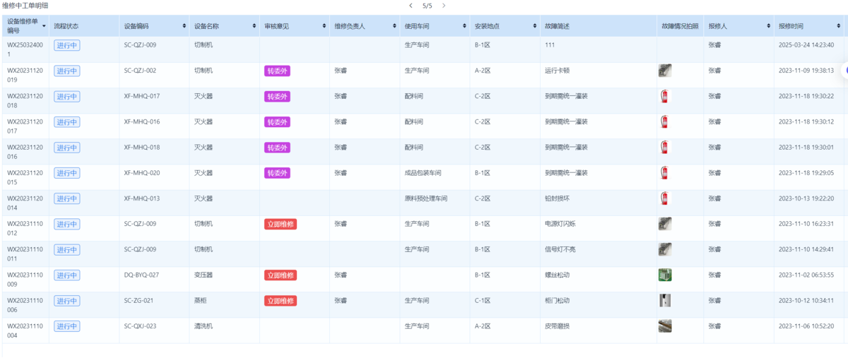
Task: Click 立即维修 tag in DQ-BYQ-027 row
Action: 281,275
